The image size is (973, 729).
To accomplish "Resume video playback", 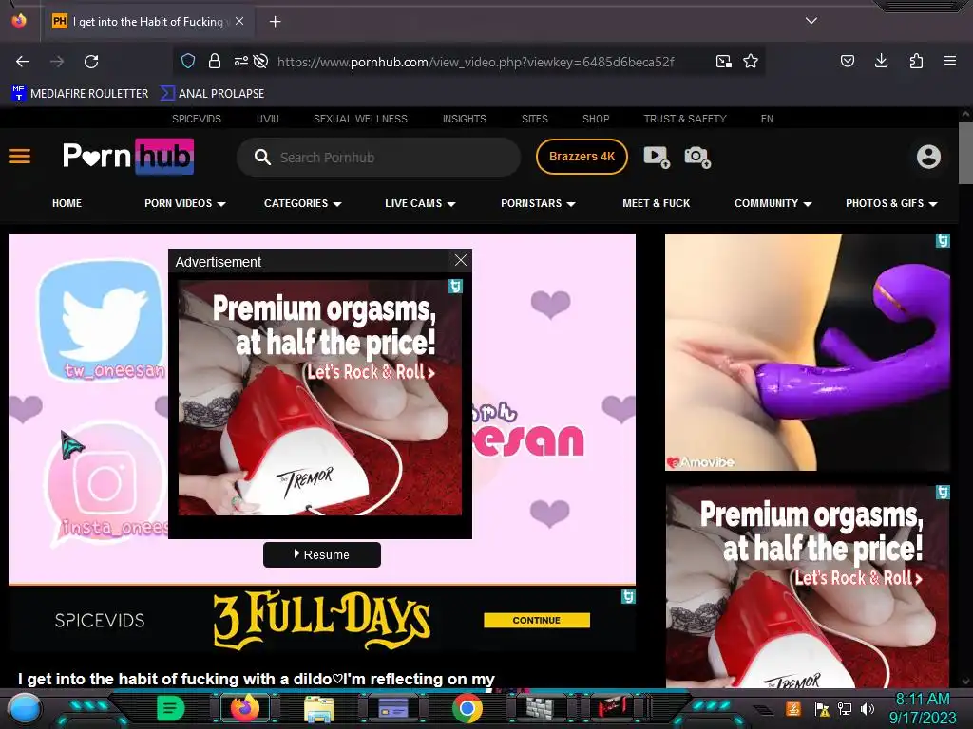I will [x=322, y=554].
